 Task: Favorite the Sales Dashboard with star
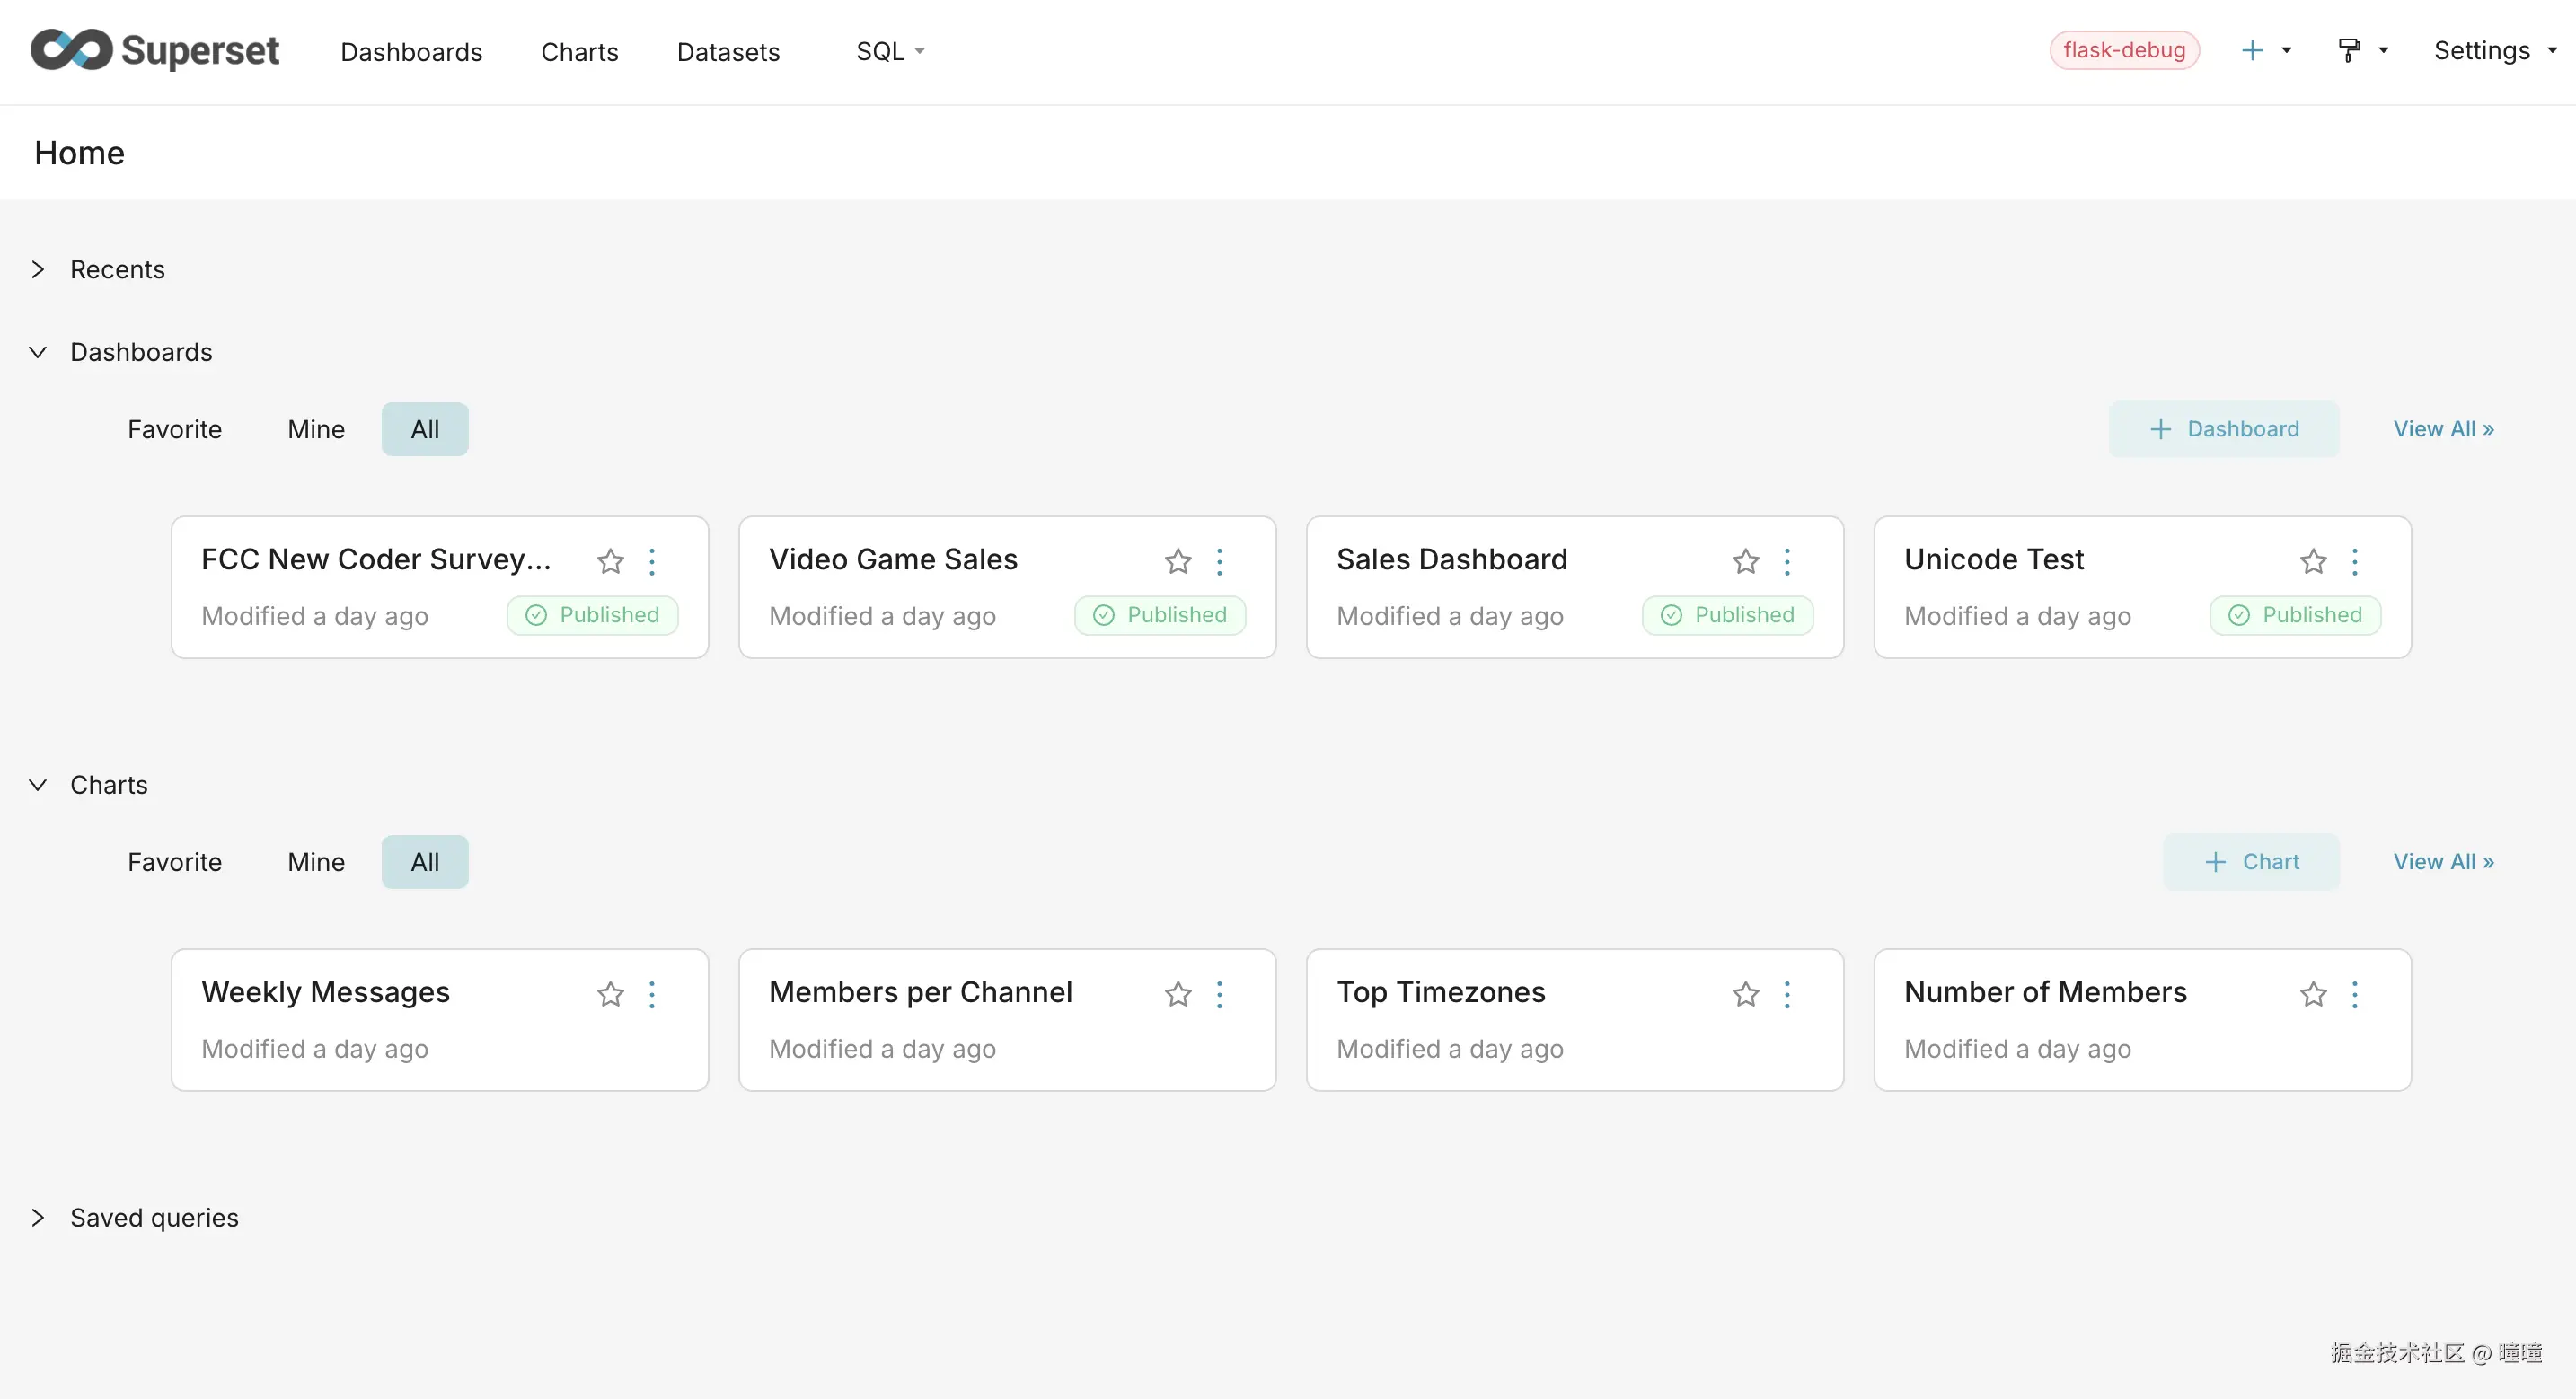point(1745,561)
